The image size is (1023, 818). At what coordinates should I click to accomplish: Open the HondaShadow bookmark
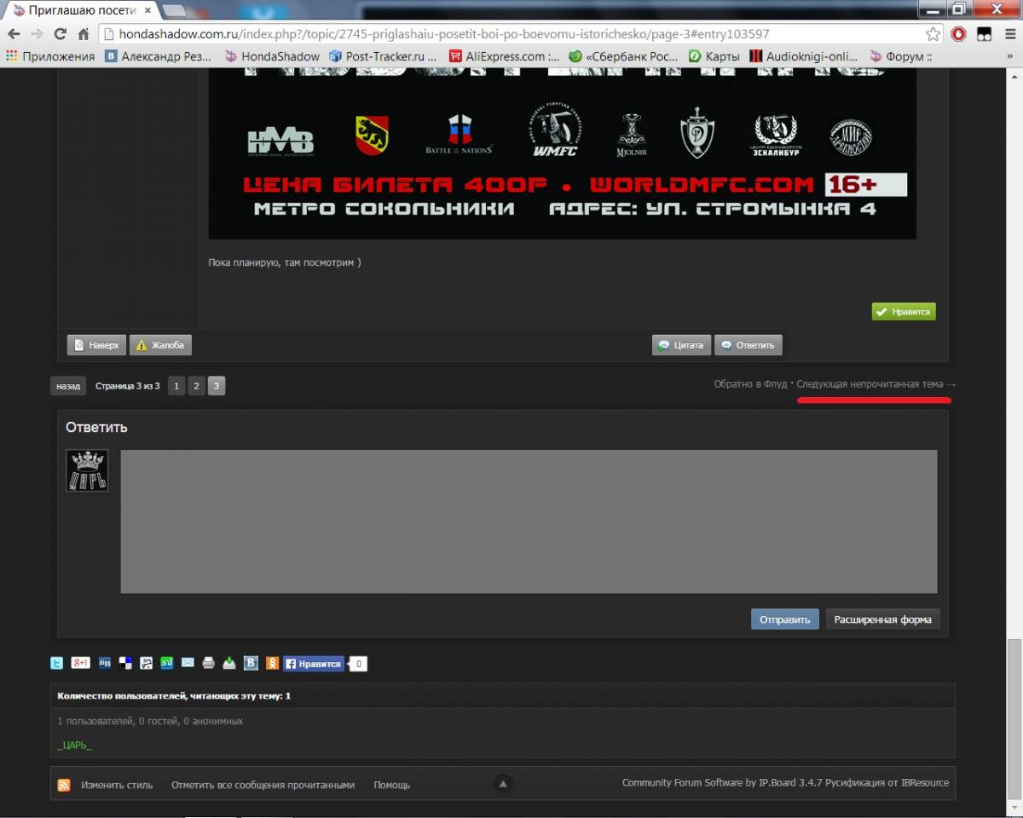tap(272, 56)
